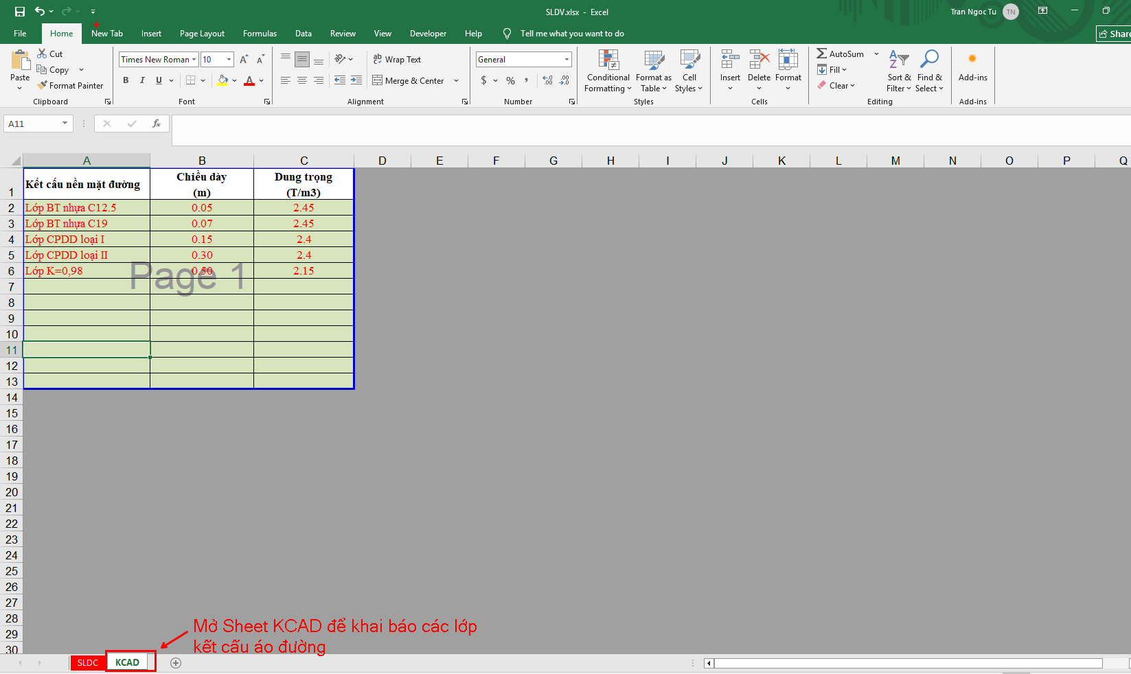
Task: Toggle Wrap Text for cell
Action: [x=397, y=60]
